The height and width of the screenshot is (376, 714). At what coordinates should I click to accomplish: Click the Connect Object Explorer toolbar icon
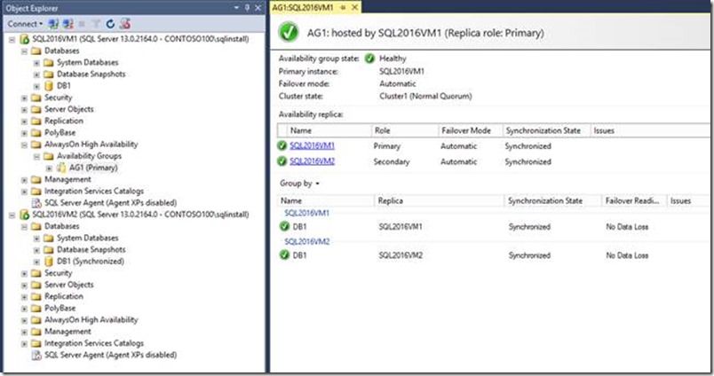click(53, 24)
